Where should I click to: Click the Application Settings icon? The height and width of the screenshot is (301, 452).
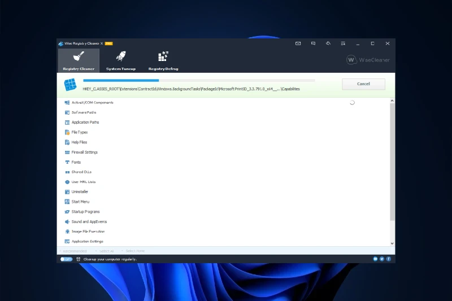[x=67, y=241]
